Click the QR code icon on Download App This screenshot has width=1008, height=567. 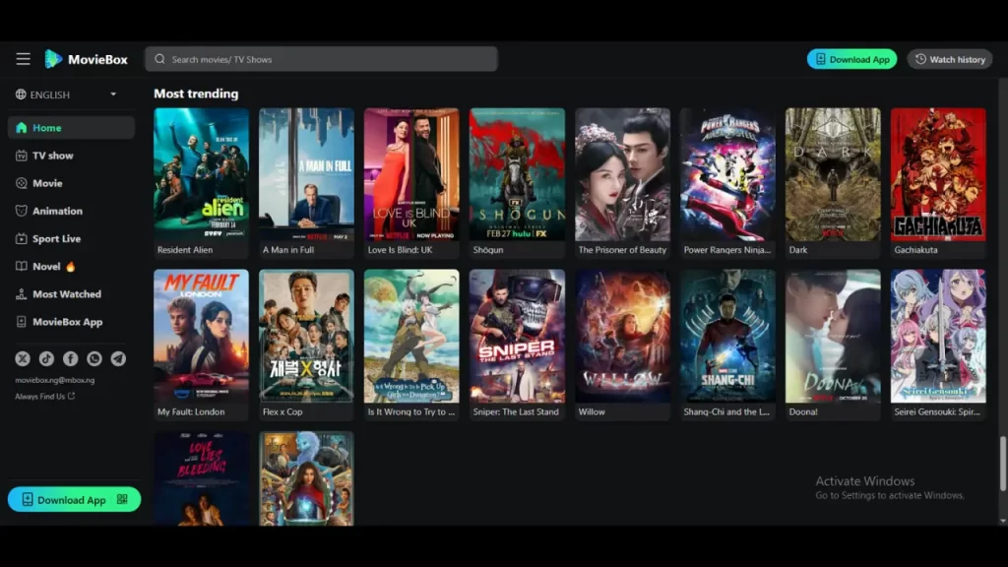tap(122, 499)
